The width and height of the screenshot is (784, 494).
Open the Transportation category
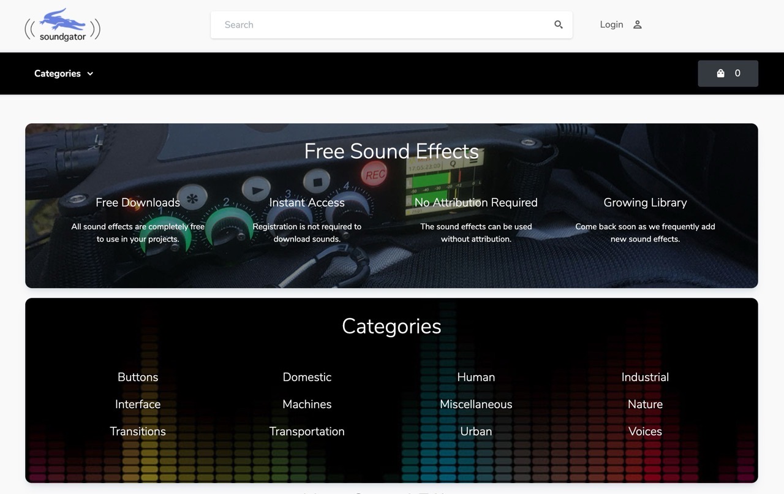point(307,431)
